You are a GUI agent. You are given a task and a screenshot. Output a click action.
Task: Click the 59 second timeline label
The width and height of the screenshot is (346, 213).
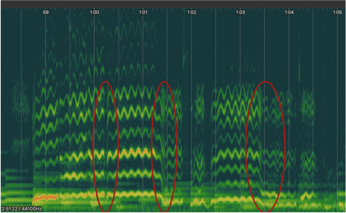[45, 12]
